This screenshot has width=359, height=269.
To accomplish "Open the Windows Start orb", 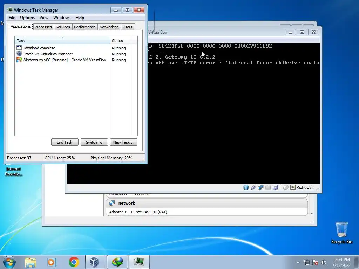I will coord(9,262).
